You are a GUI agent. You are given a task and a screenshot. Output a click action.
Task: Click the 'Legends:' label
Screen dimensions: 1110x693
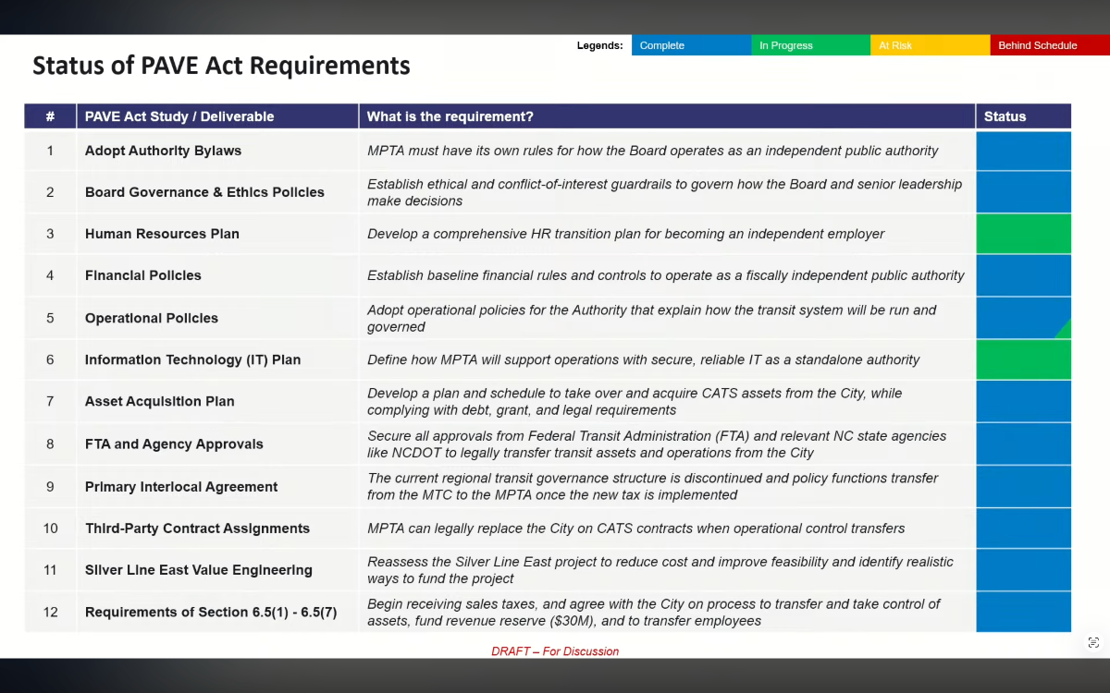[x=599, y=45]
